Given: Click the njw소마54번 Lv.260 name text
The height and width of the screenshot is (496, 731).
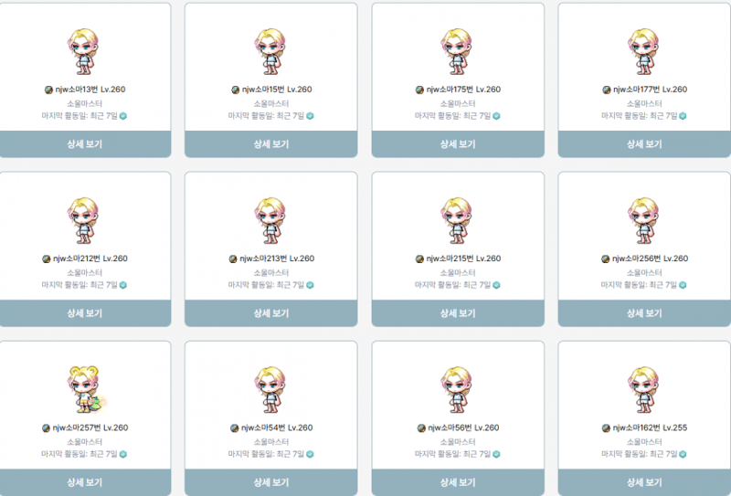Looking at the screenshot, I should tap(277, 427).
